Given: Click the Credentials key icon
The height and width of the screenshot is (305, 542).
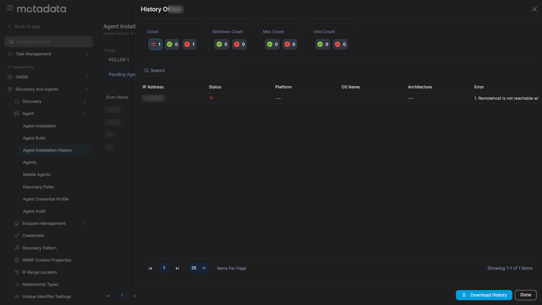Looking at the screenshot, I should tap(17, 236).
